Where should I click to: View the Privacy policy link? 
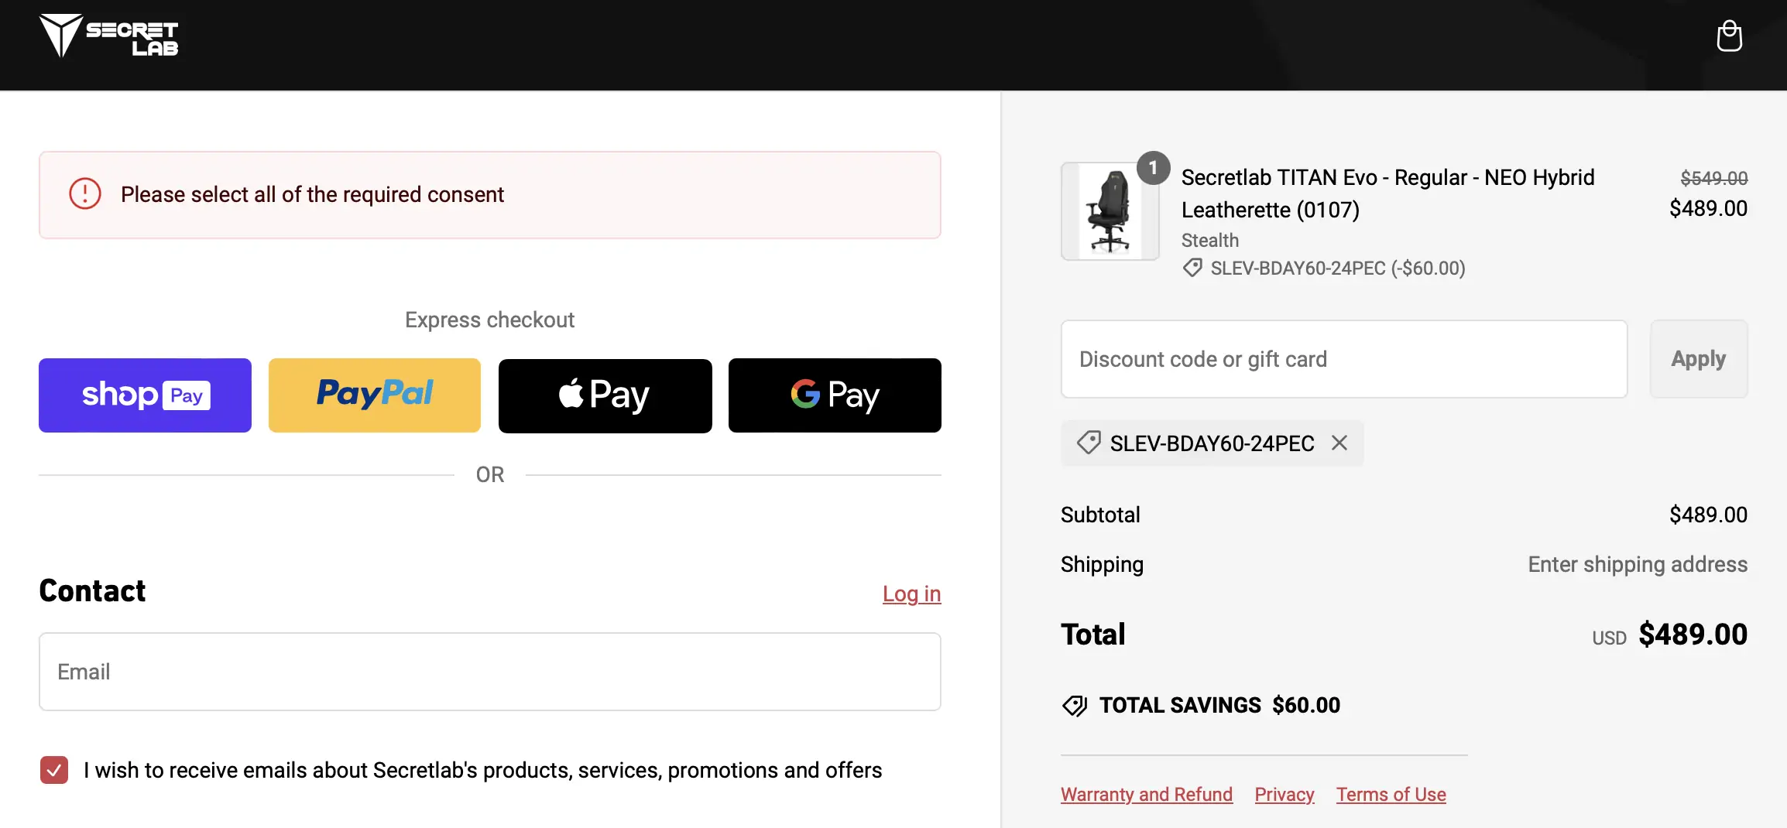[x=1285, y=795]
